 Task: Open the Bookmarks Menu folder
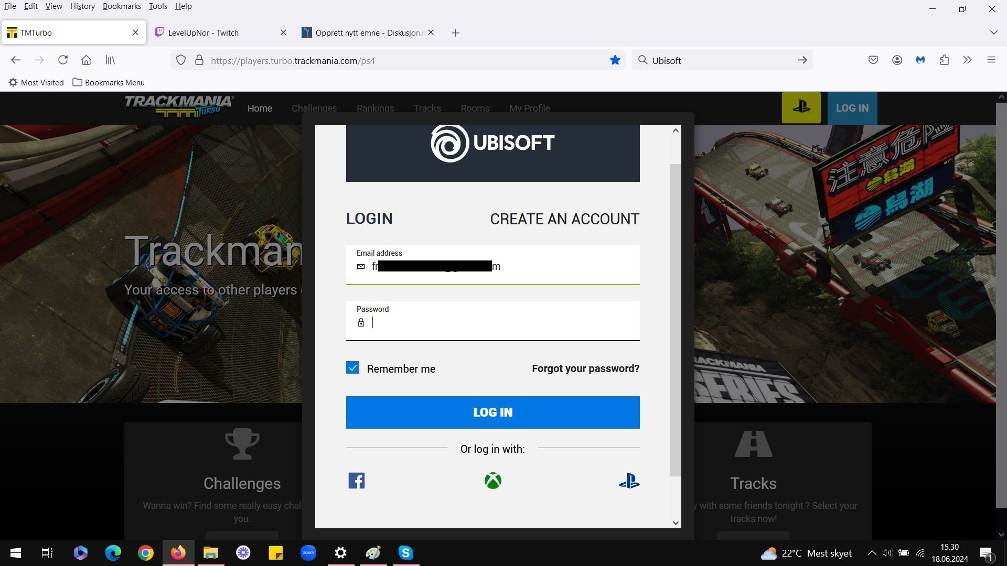click(x=109, y=82)
